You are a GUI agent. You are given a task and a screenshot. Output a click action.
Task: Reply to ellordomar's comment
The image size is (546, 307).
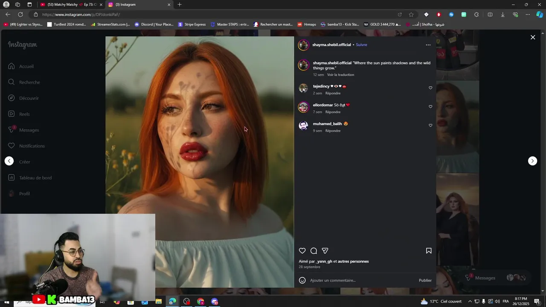pyautogui.click(x=333, y=112)
